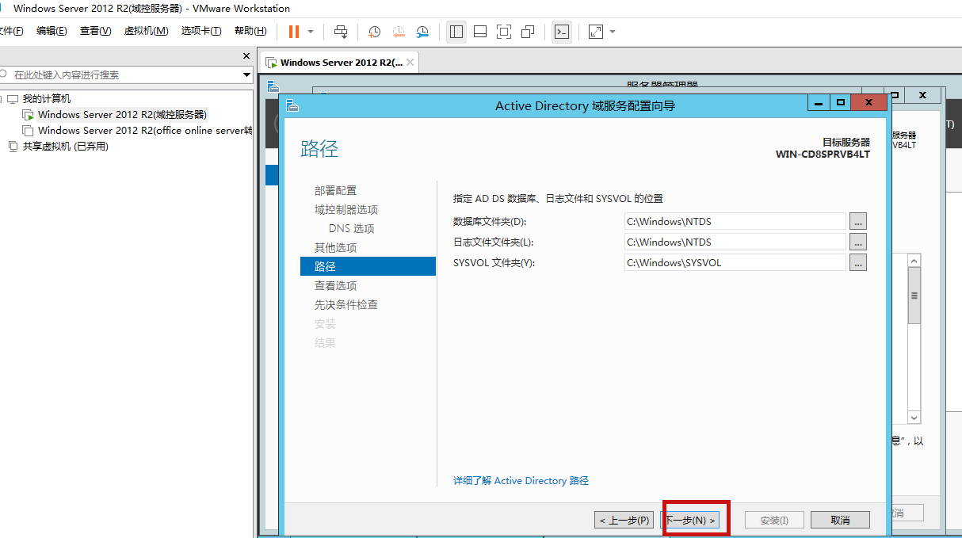
Task: Go to 查看选项 wizard step
Action: [x=335, y=286]
